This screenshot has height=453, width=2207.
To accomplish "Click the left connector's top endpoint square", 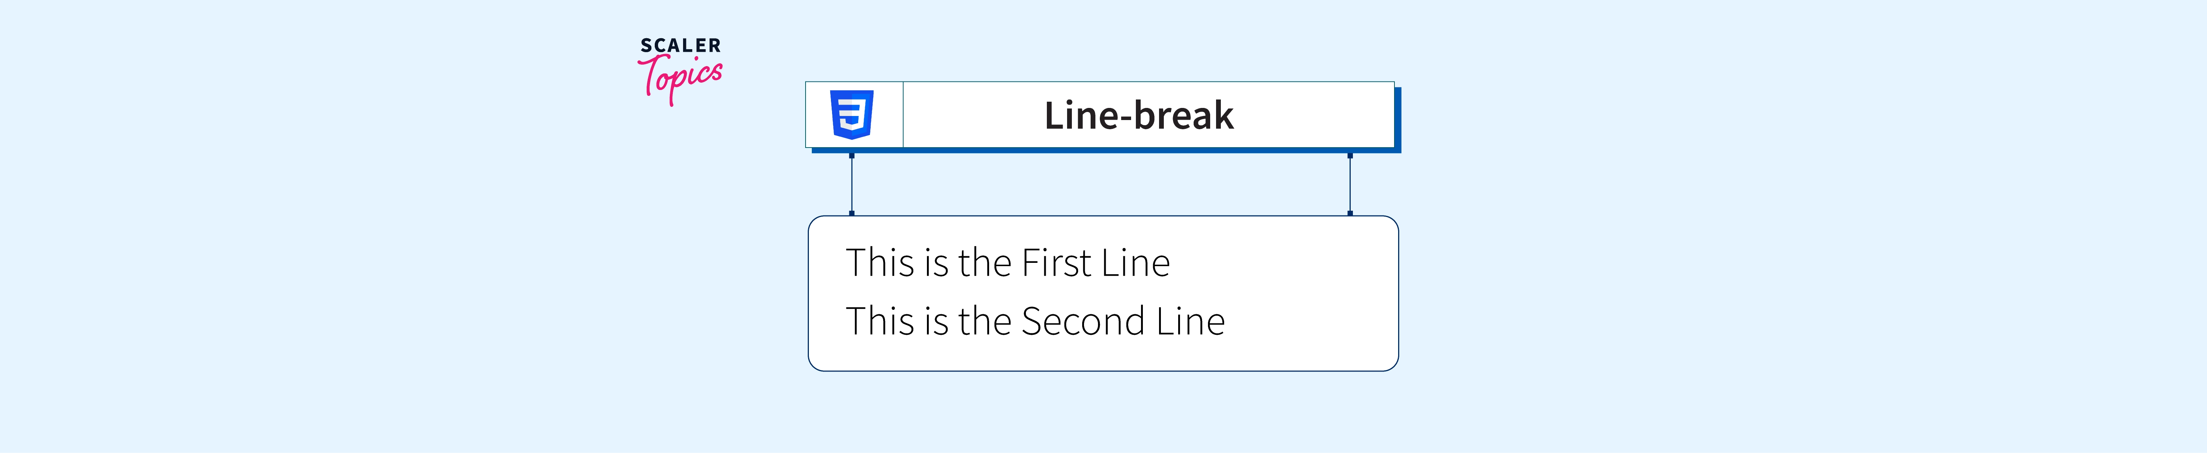I will point(852,156).
